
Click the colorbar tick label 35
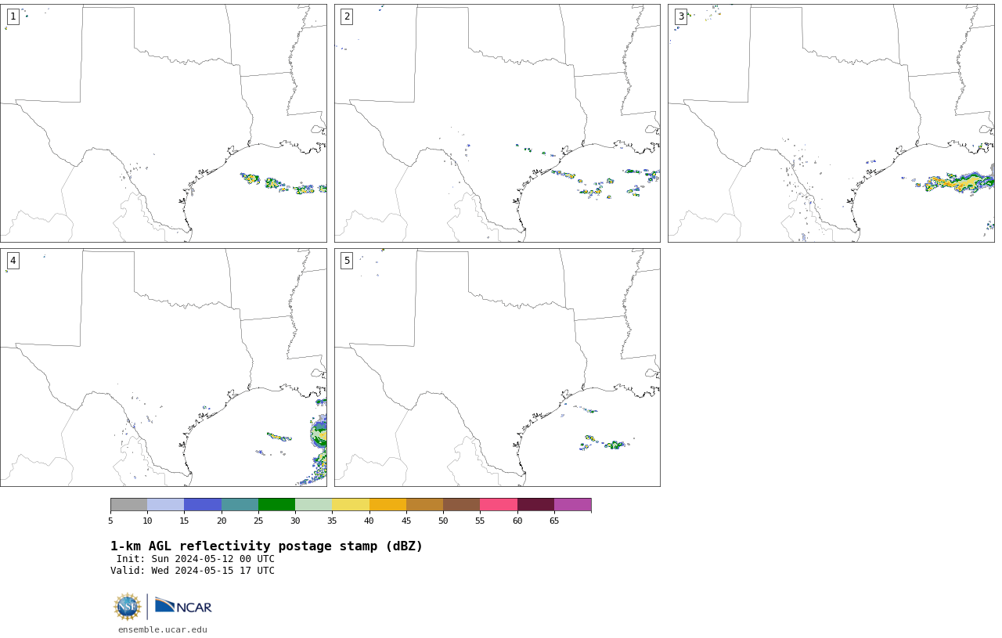coord(332,521)
